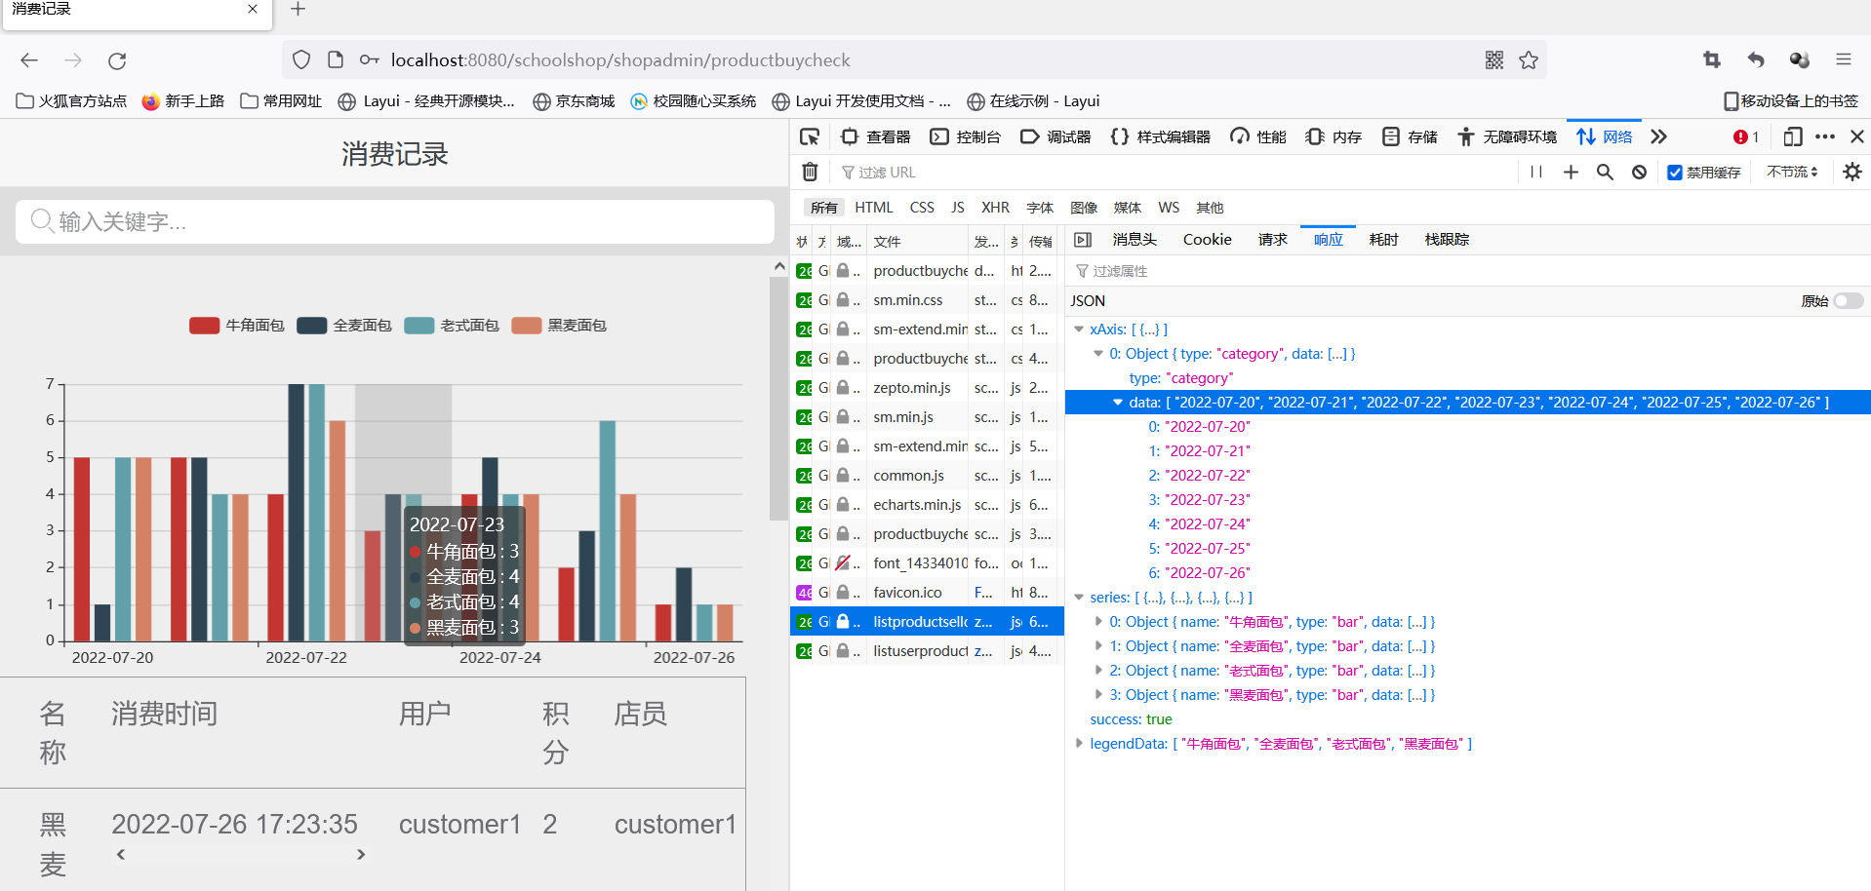Open the 存储 storage panel

(1410, 136)
